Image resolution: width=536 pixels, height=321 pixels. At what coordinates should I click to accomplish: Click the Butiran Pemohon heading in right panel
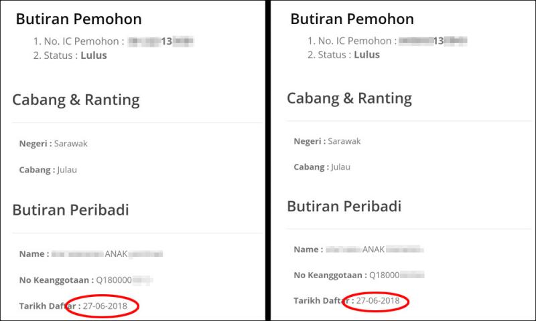tap(352, 19)
